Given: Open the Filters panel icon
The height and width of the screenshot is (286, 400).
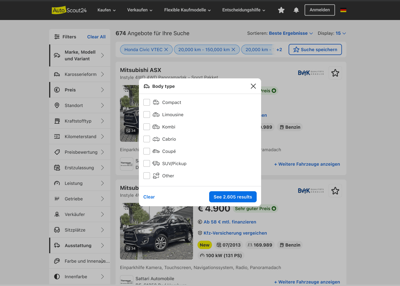Looking at the screenshot, I should coord(57,36).
